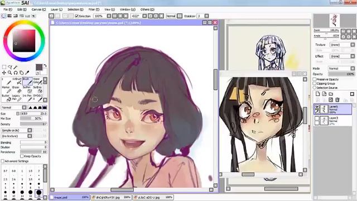Select the Move tool

(4, 73)
